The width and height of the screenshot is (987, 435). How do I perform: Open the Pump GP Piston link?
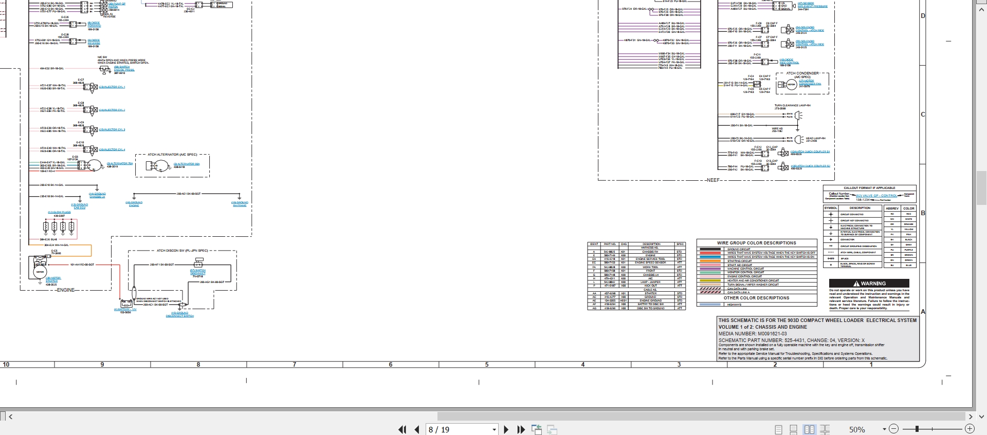click(117, 5)
